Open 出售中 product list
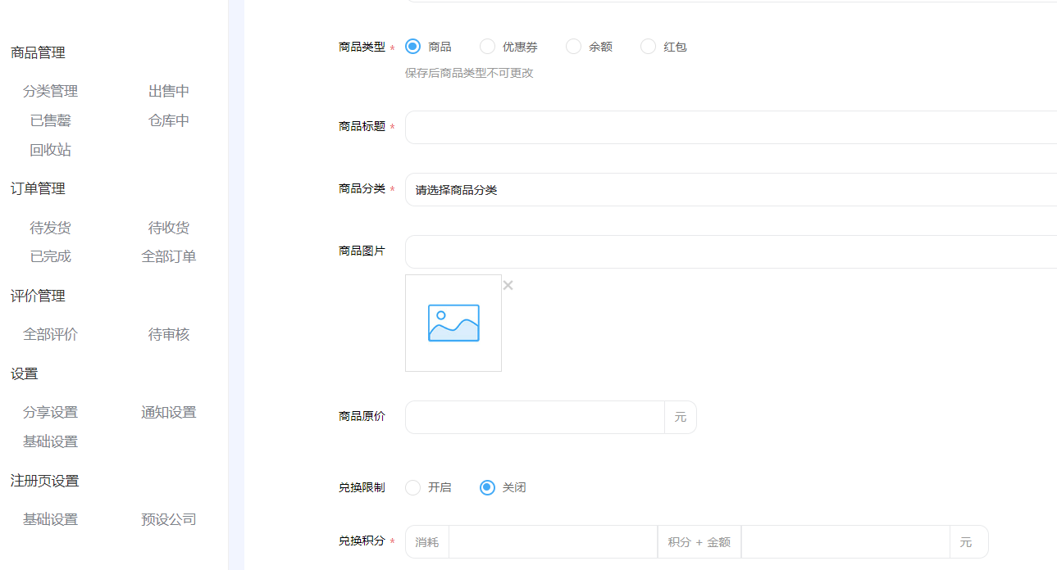 click(169, 91)
